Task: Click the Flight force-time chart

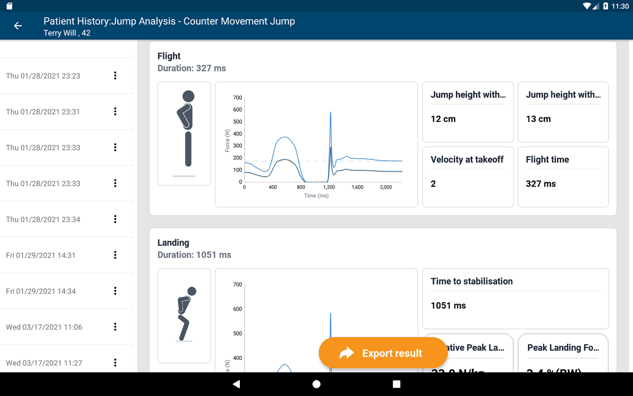Action: 316,145
